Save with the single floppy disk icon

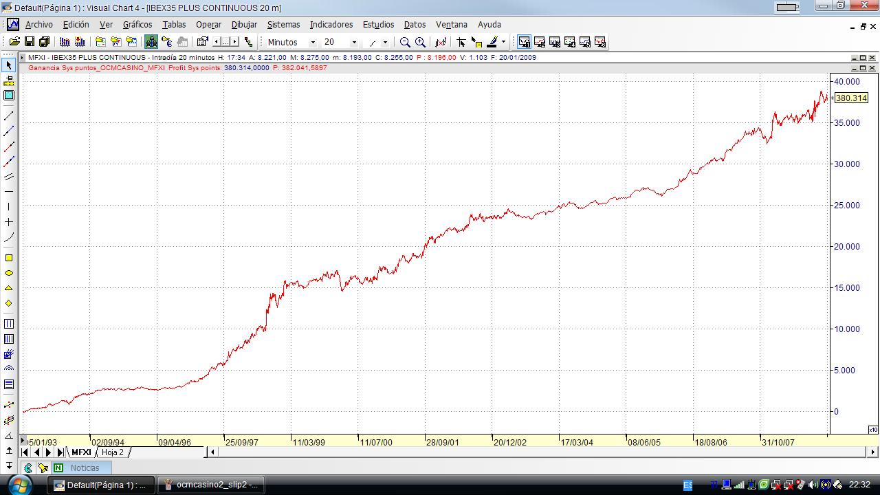[x=29, y=42]
